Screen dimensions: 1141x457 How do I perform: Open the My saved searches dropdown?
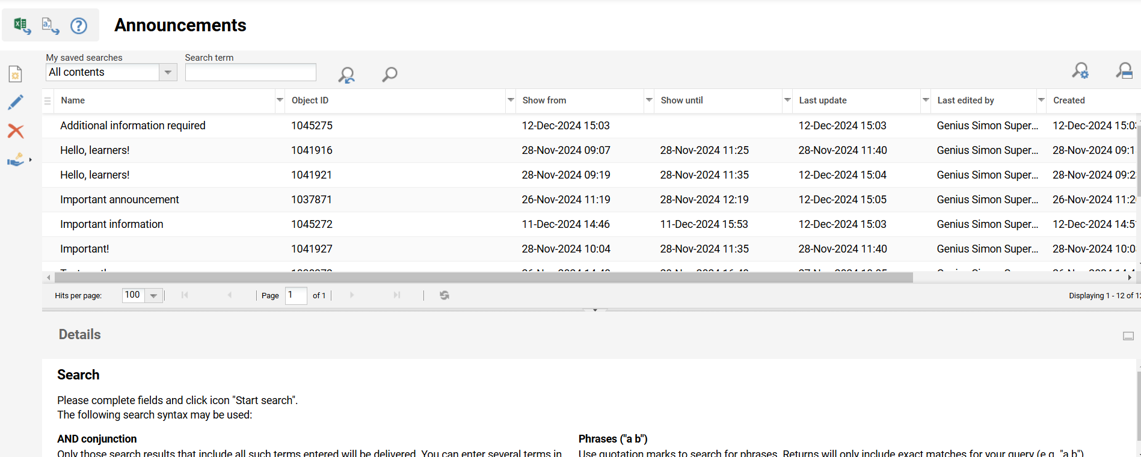coord(168,72)
